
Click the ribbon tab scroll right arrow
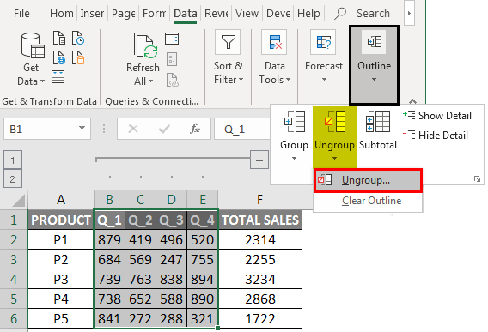point(409,13)
